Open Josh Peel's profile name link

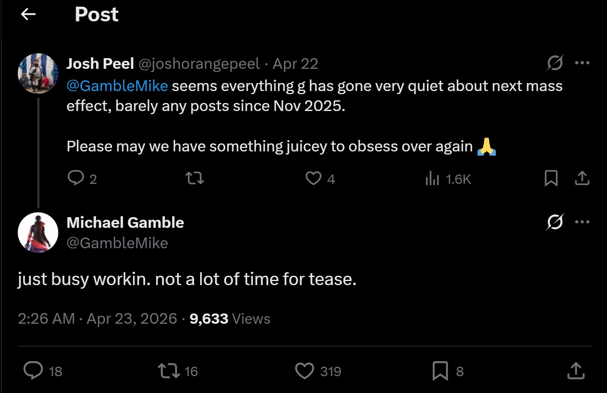(x=100, y=64)
